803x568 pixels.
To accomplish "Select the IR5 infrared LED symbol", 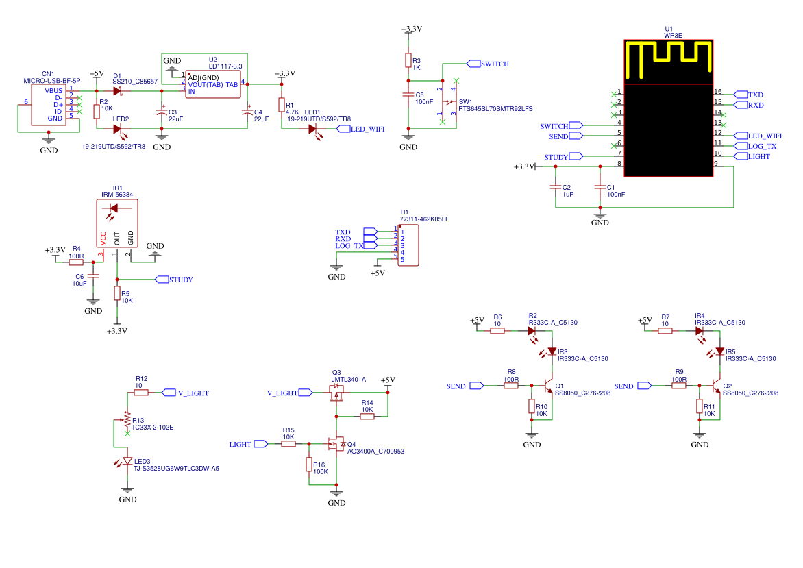I will pyautogui.click(x=717, y=351).
